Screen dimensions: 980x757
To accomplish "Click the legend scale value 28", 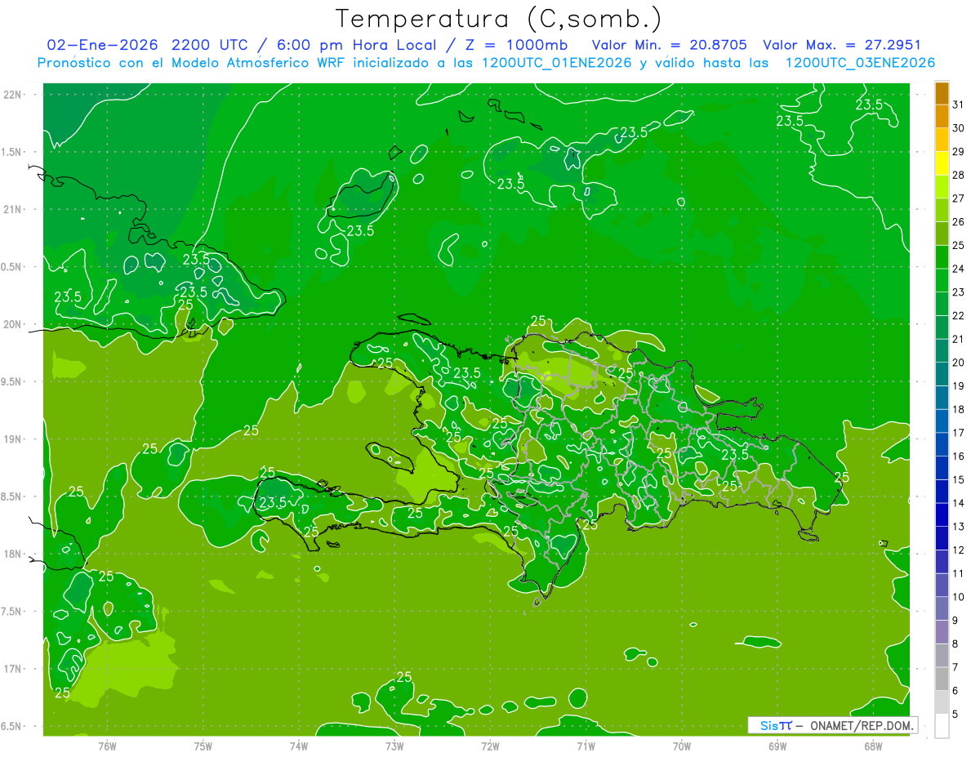I will click(x=959, y=175).
